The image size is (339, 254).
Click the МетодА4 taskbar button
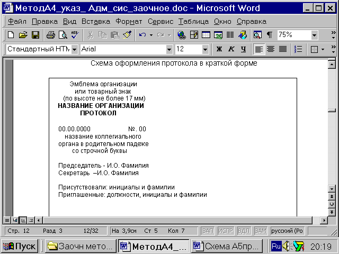click(154, 246)
